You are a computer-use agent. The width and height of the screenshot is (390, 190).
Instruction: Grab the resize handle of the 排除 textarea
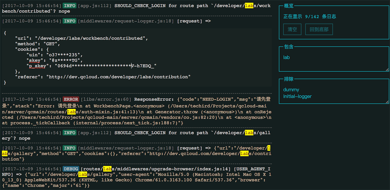(x=387, y=102)
